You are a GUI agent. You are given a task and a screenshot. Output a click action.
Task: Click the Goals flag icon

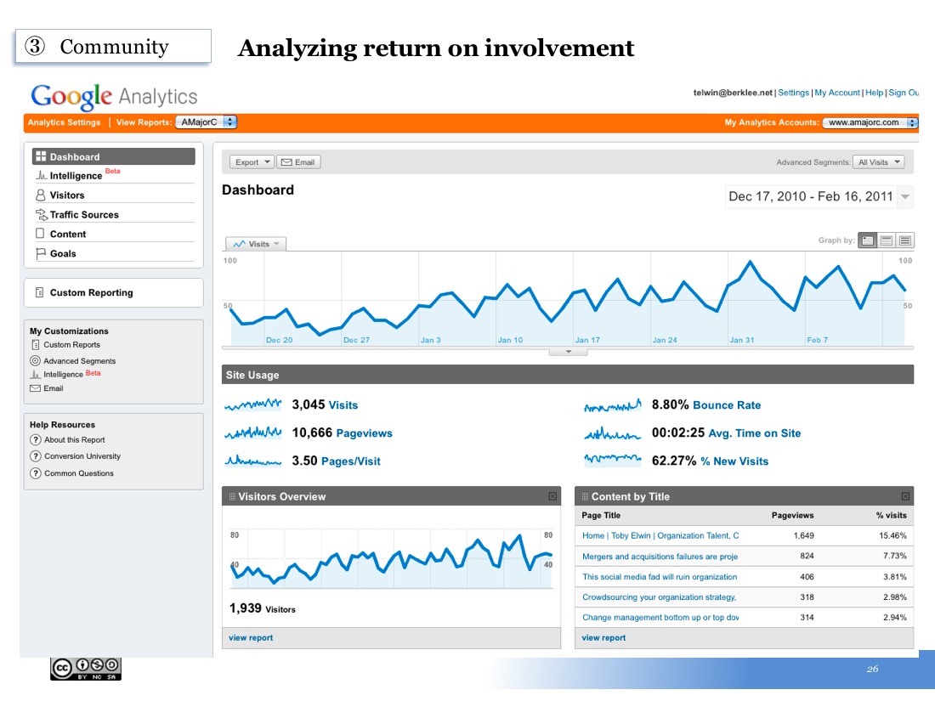tap(41, 253)
